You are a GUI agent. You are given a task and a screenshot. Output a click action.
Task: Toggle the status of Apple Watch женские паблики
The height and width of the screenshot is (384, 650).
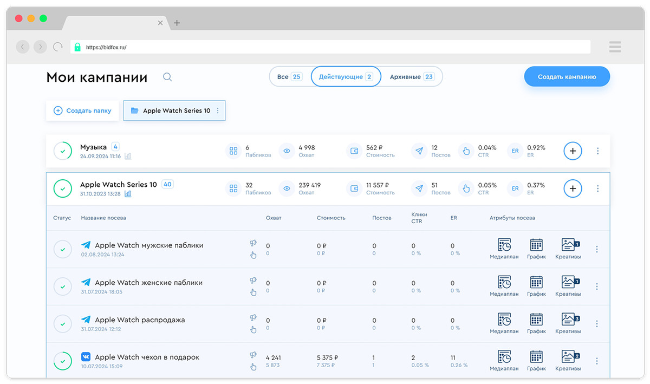(x=63, y=287)
